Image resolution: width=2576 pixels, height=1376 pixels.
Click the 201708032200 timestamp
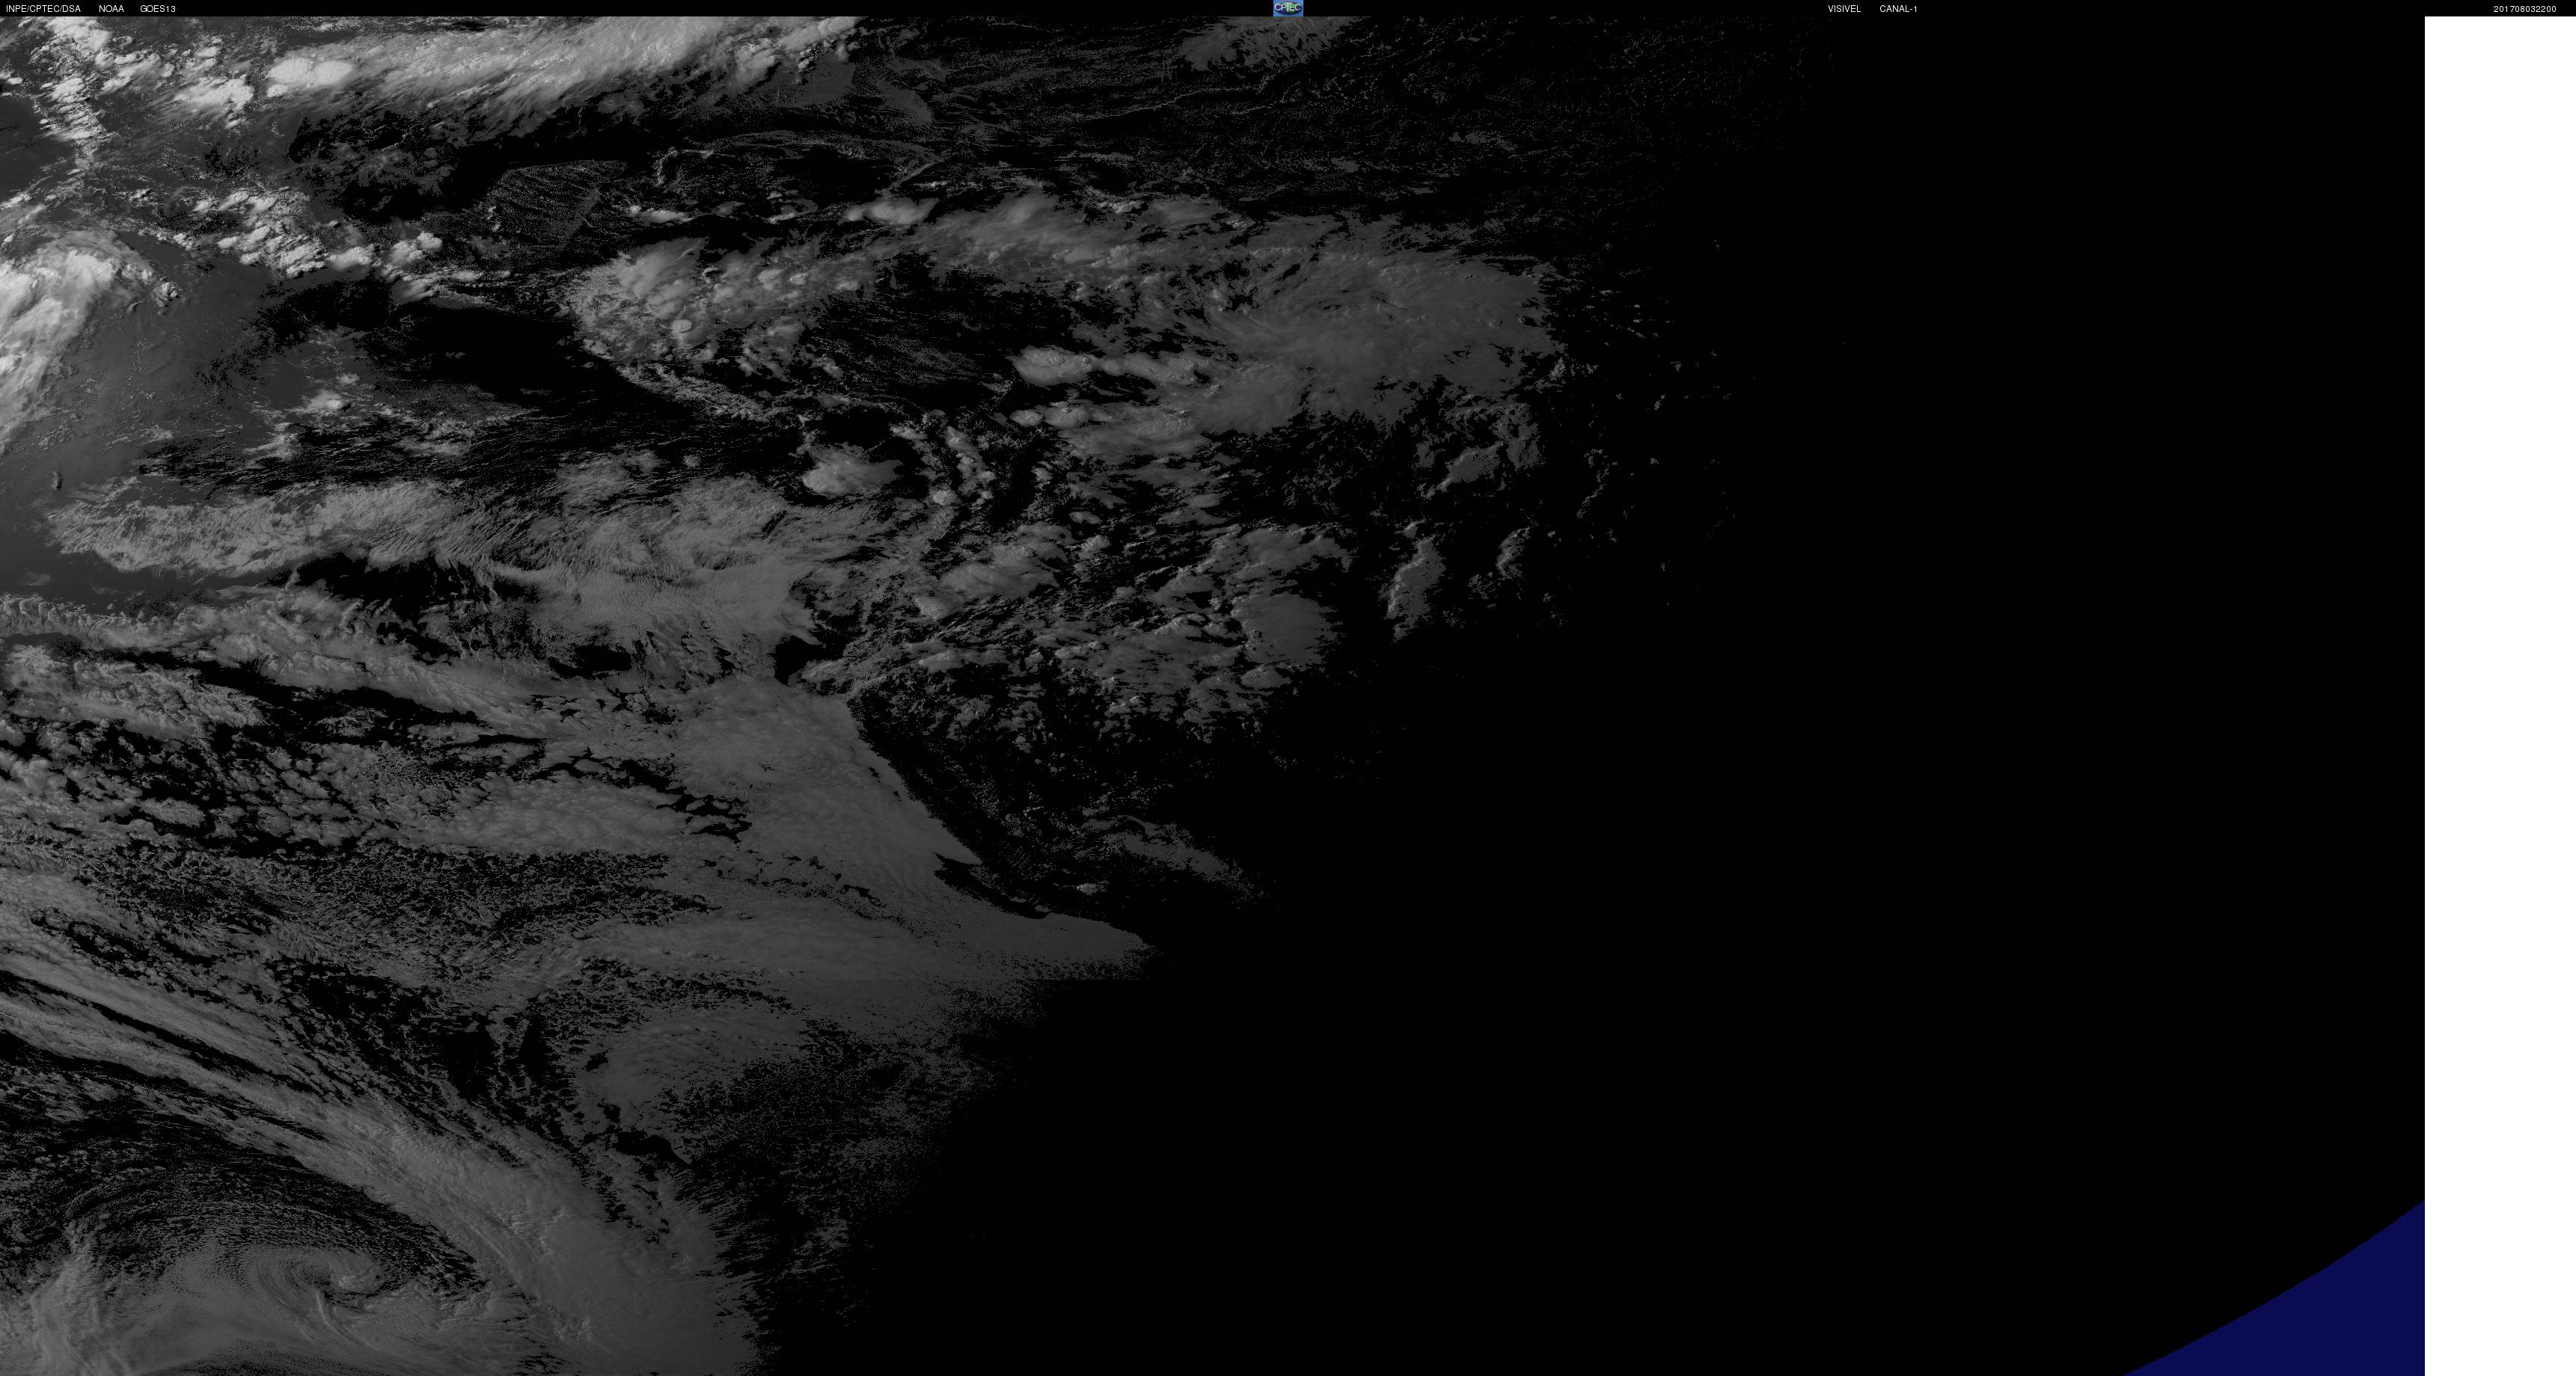click(2524, 9)
